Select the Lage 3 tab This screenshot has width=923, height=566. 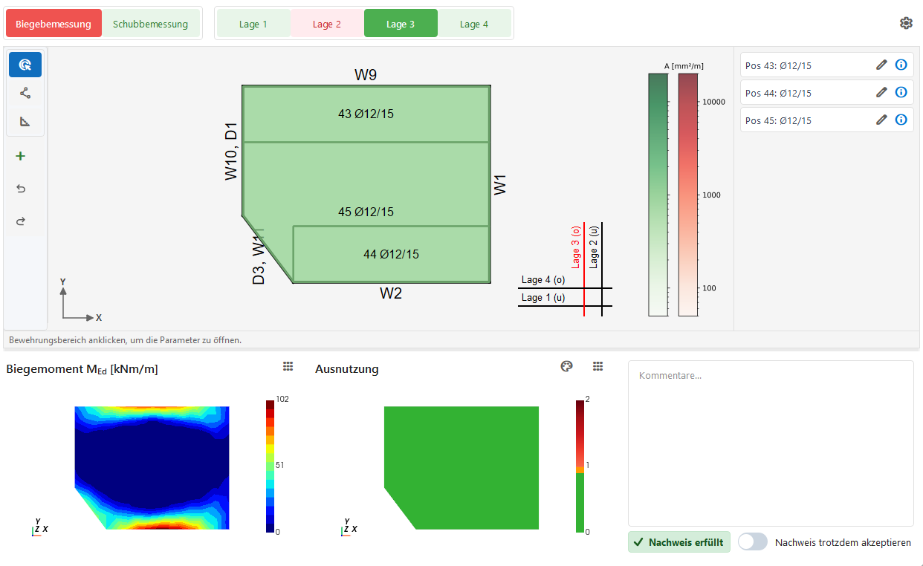tap(401, 24)
